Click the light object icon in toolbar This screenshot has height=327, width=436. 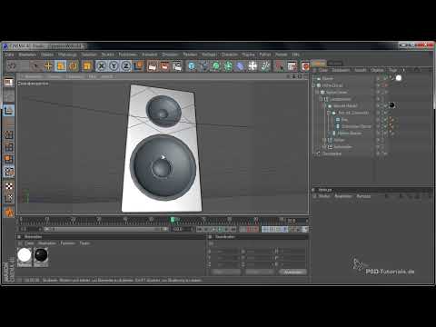[x=265, y=65]
